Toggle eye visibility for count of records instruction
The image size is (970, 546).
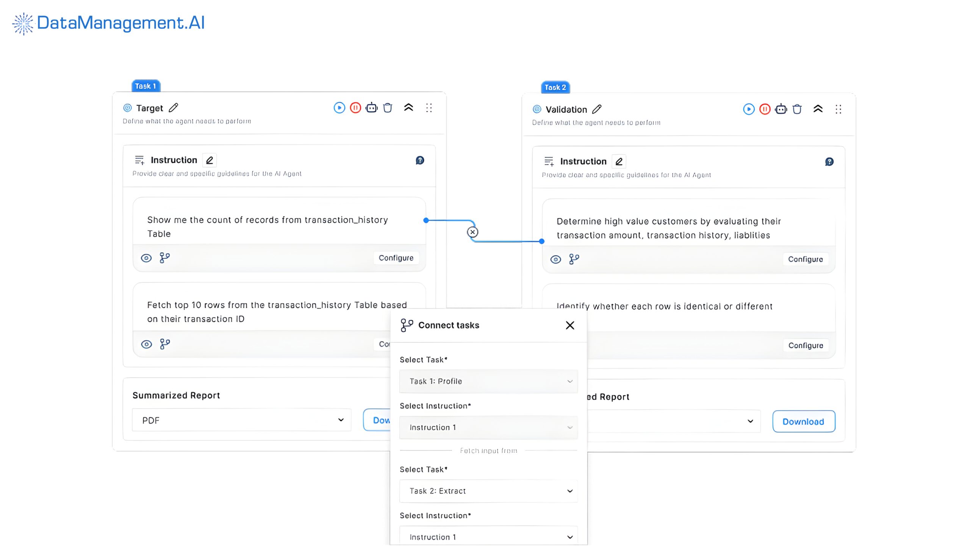point(146,258)
